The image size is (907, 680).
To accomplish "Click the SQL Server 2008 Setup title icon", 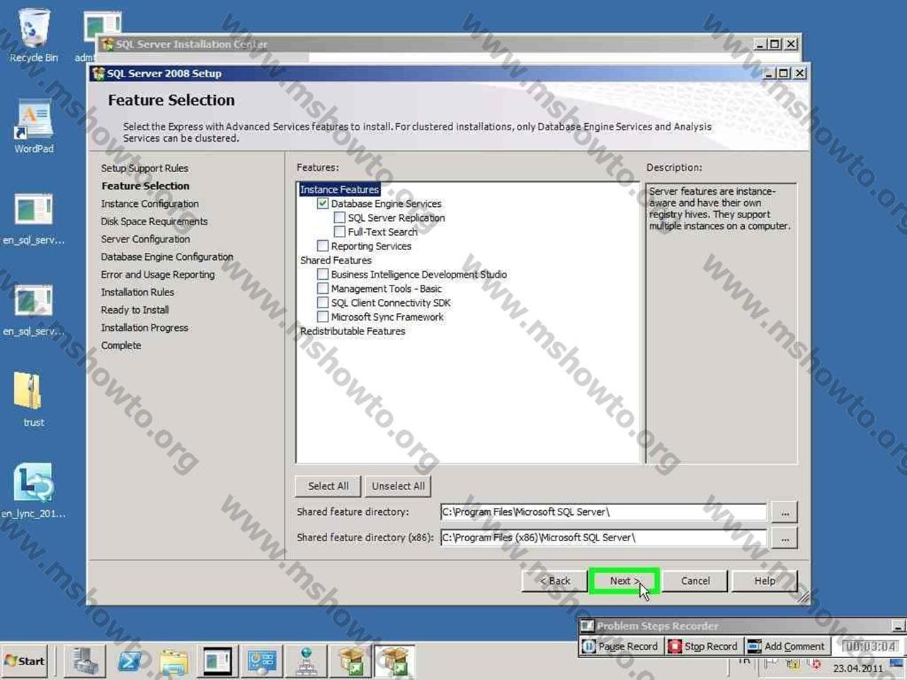I will click(x=98, y=73).
